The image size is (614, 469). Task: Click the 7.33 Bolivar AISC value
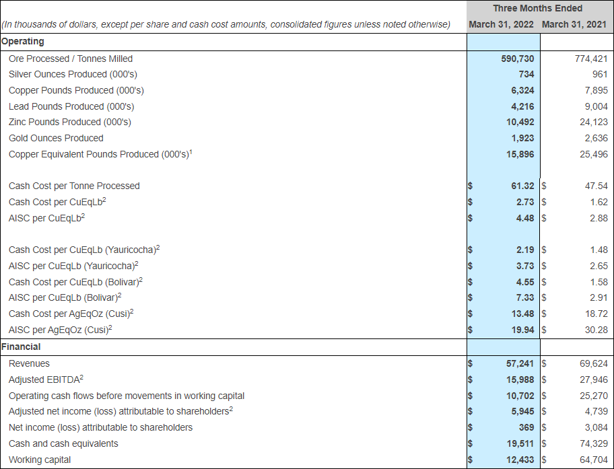point(525,297)
